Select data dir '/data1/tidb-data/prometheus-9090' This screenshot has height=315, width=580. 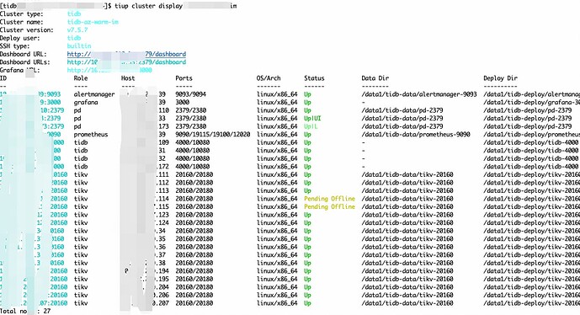point(416,135)
